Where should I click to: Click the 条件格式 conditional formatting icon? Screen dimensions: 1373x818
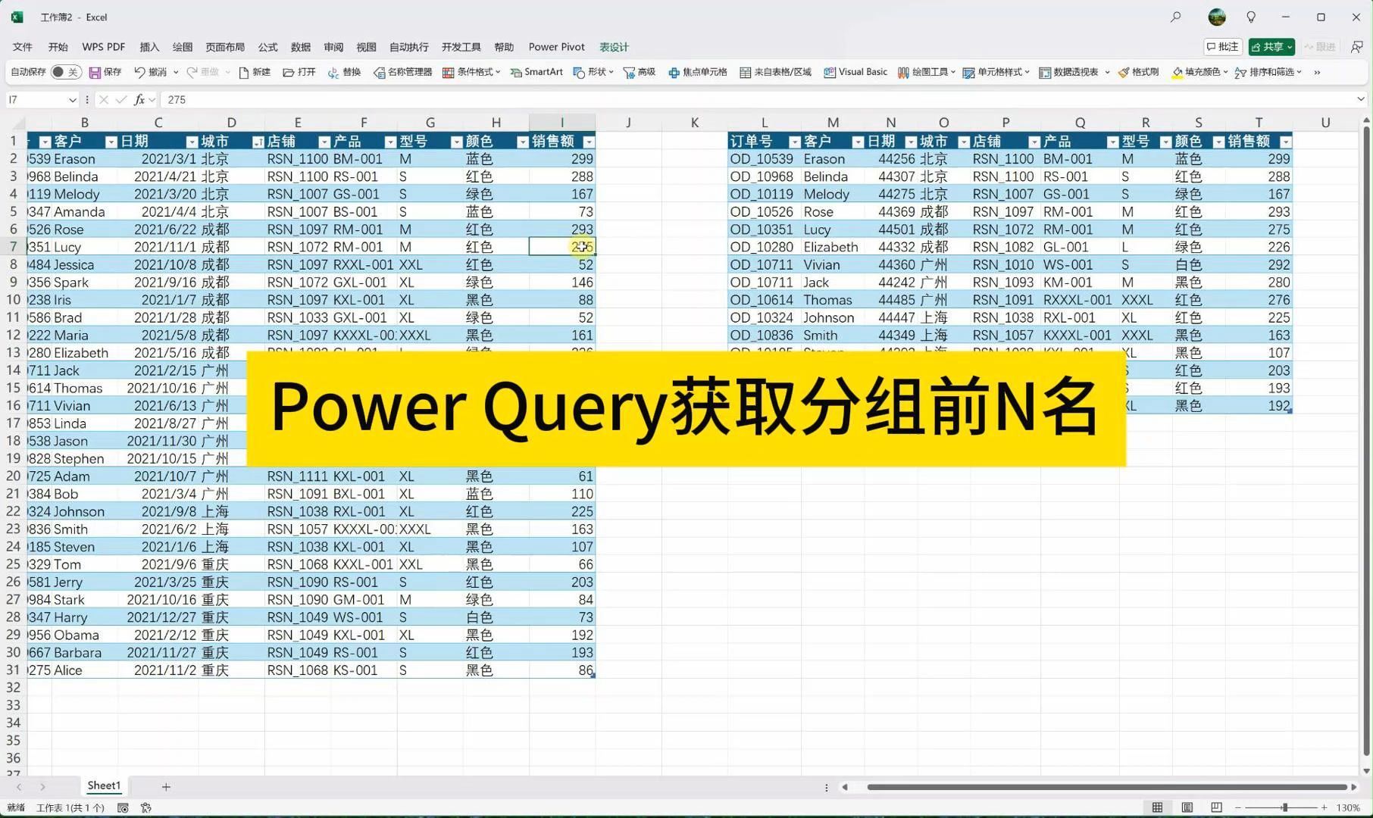(x=449, y=73)
